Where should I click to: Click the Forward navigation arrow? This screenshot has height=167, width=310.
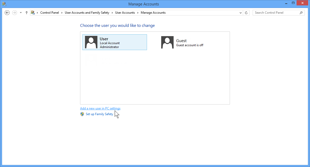pos(14,13)
